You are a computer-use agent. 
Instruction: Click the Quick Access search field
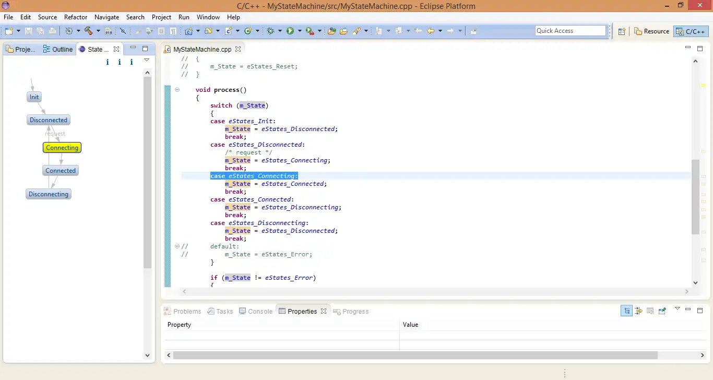pyautogui.click(x=570, y=31)
